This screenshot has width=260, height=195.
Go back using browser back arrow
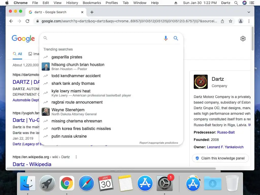11,21
